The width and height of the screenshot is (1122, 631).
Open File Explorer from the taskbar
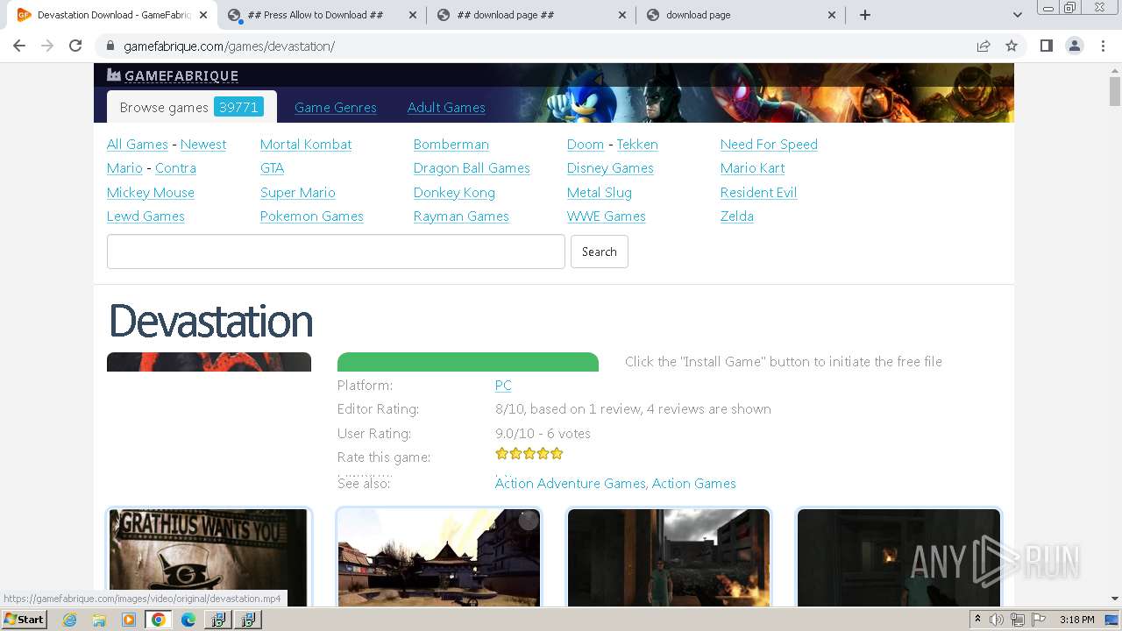pos(99,620)
